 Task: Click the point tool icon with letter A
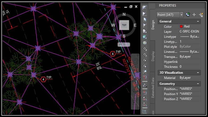(x=145, y=54)
